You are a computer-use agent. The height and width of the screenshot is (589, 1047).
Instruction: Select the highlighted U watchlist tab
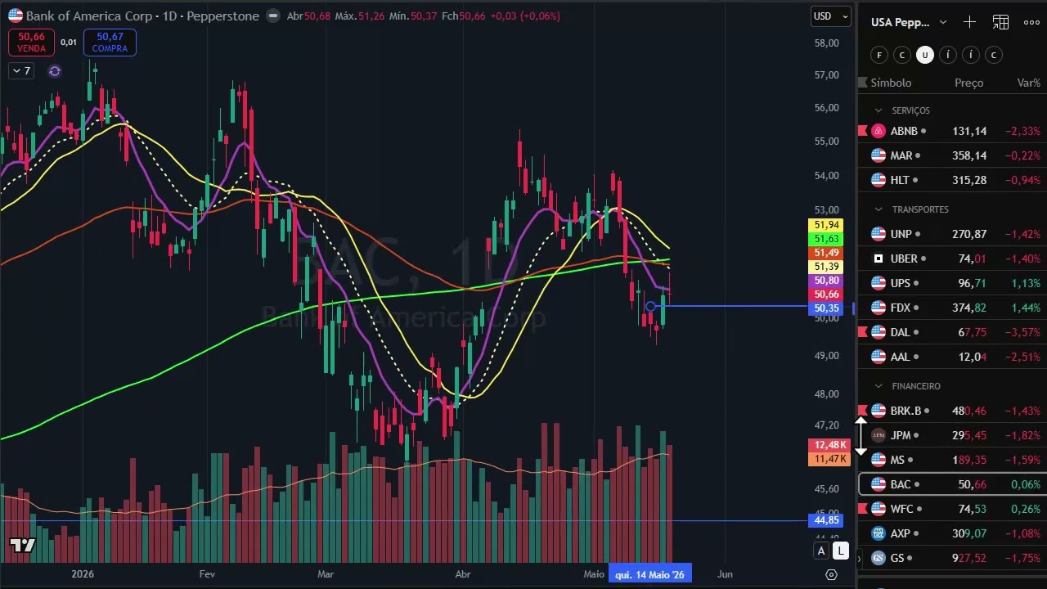(925, 55)
